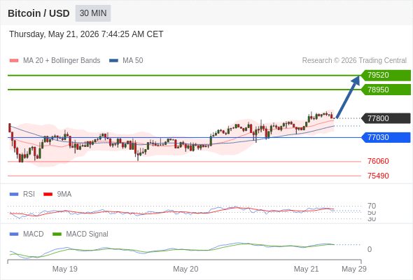Image resolution: width=413 pixels, height=280 pixels.
Task: Click the Bitcoin / USD title
Action: tap(38, 13)
